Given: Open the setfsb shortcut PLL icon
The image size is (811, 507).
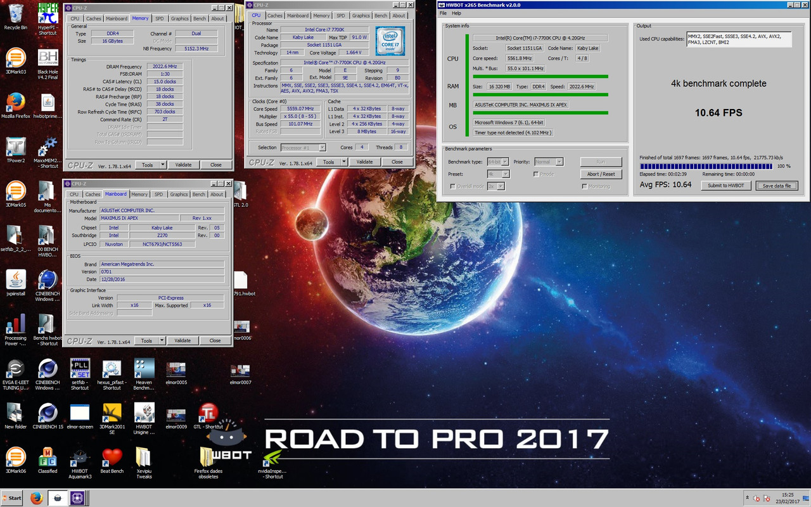Looking at the screenshot, I should [x=80, y=375].
